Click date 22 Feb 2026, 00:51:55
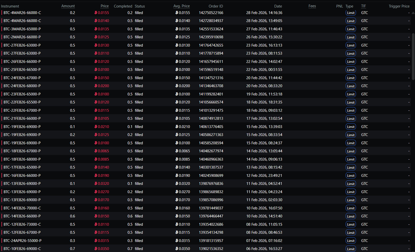This screenshot has height=252, width=415. (264, 70)
